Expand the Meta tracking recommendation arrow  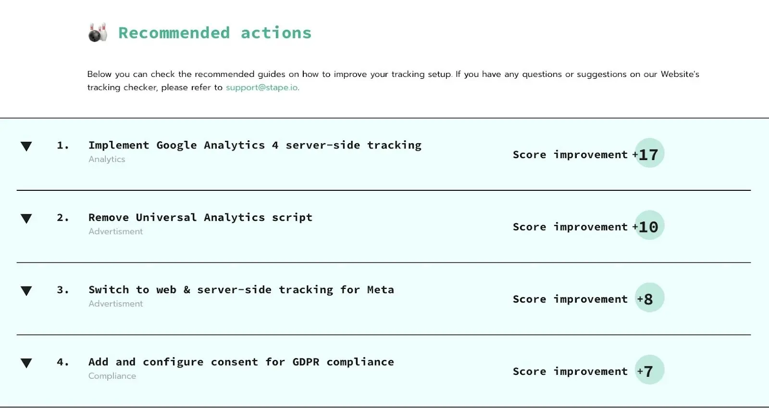pos(26,291)
